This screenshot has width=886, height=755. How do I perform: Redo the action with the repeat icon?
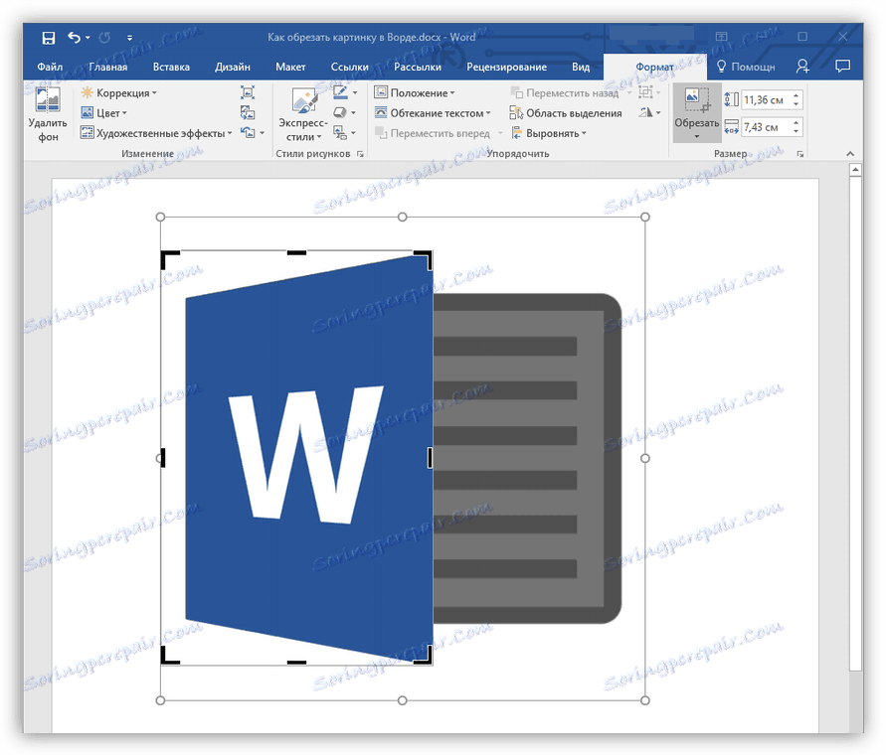tap(104, 38)
